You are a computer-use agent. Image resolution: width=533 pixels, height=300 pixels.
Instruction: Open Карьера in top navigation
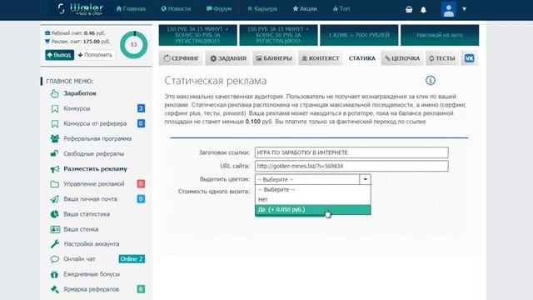pos(262,9)
